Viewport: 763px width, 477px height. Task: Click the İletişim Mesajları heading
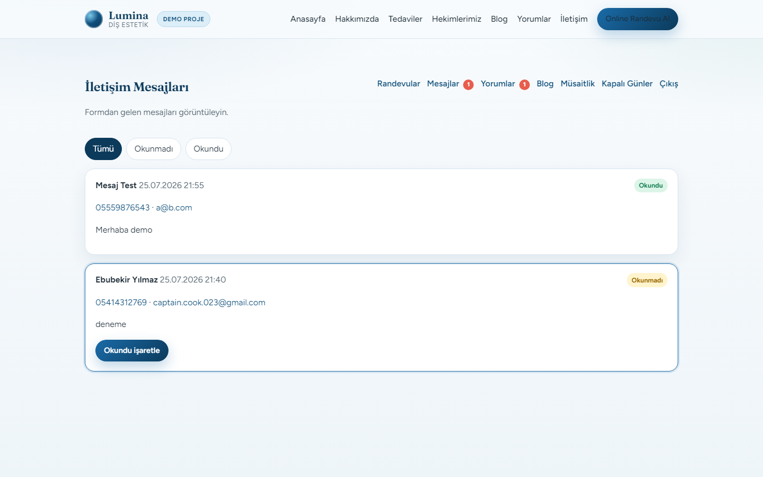pyautogui.click(x=137, y=87)
